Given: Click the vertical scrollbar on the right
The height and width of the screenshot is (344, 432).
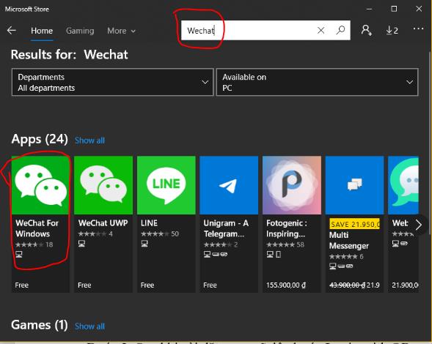Looking at the screenshot, I should click(x=431, y=143).
